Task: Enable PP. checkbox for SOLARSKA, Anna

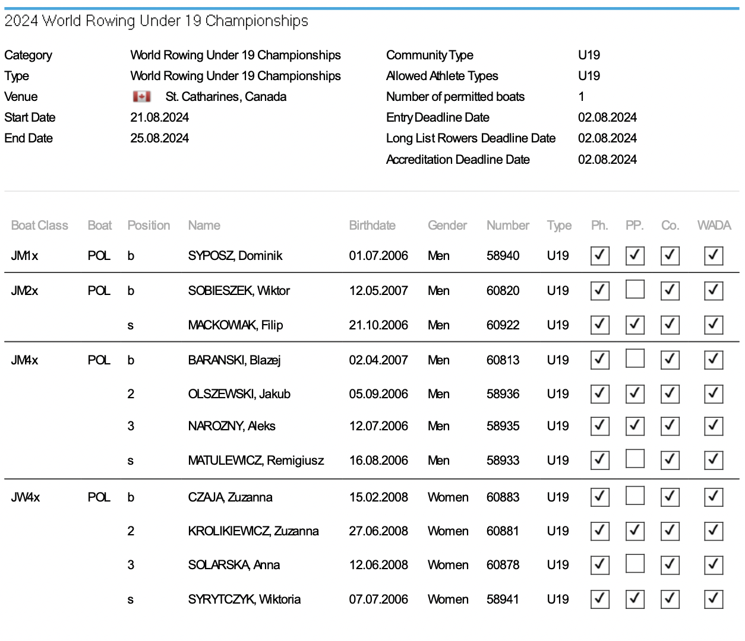Action: pos(635,563)
